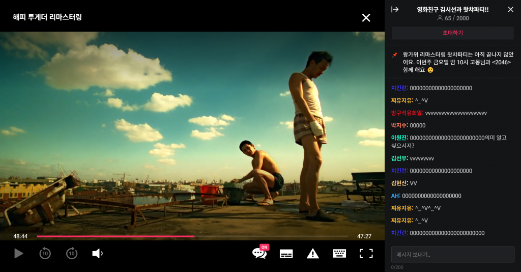Image resolution: width=521 pixels, height=272 pixels.
Task: Click the 초대하기 invite button
Action: 452,33
